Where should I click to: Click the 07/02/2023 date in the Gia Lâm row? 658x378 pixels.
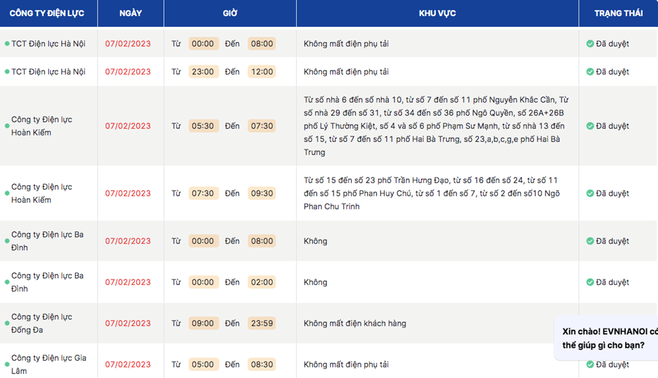[128, 364]
